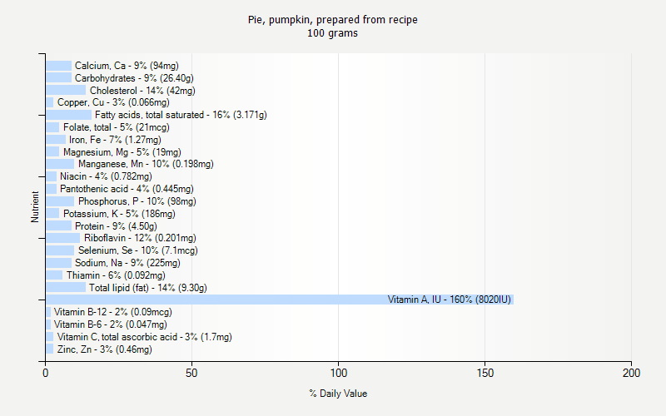
Task: Click the 100 tick label on x-axis
Action: click(338, 374)
